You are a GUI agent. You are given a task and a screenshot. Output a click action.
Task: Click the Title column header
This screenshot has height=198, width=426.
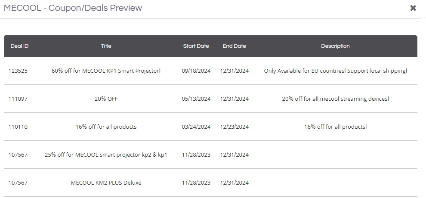(106, 46)
